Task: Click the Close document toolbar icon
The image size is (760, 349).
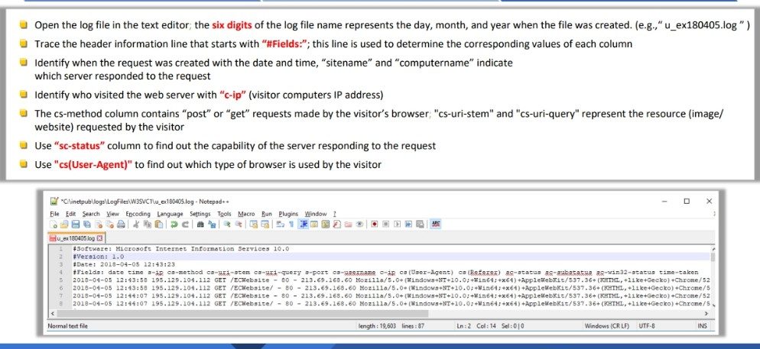Action: (x=99, y=224)
